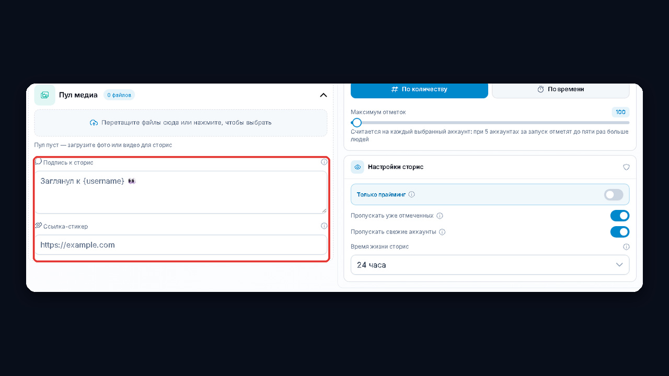Screen dimensions: 669x376
Task: Show info about Пропускать свежие аккаунты
Action: (x=442, y=232)
